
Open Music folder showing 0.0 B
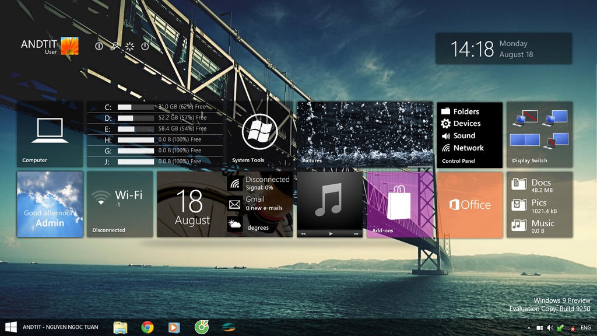tap(533, 226)
